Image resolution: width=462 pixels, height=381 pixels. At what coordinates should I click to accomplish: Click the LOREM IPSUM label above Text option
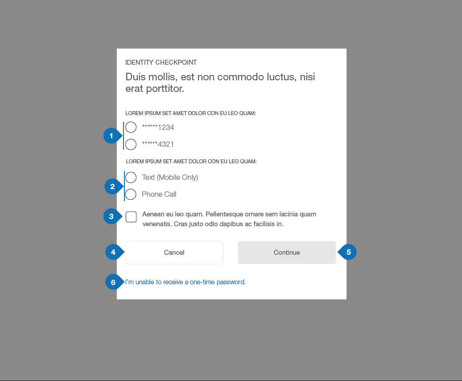pyautogui.click(x=191, y=162)
